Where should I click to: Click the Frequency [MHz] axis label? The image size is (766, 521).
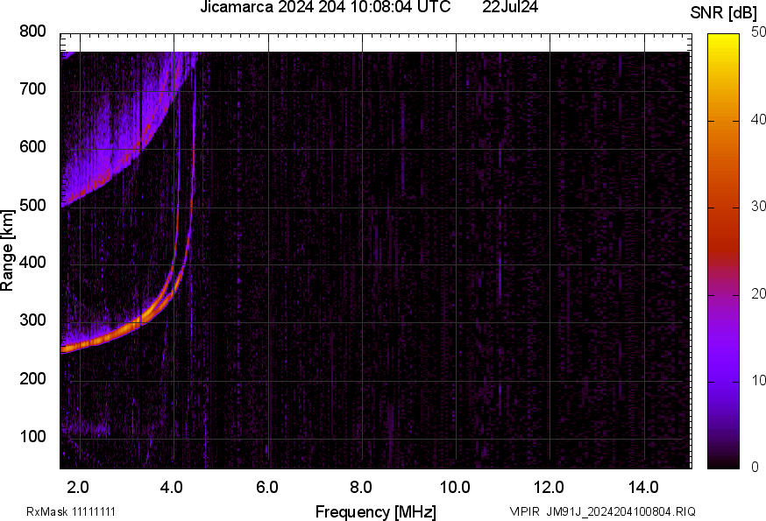pos(375,511)
